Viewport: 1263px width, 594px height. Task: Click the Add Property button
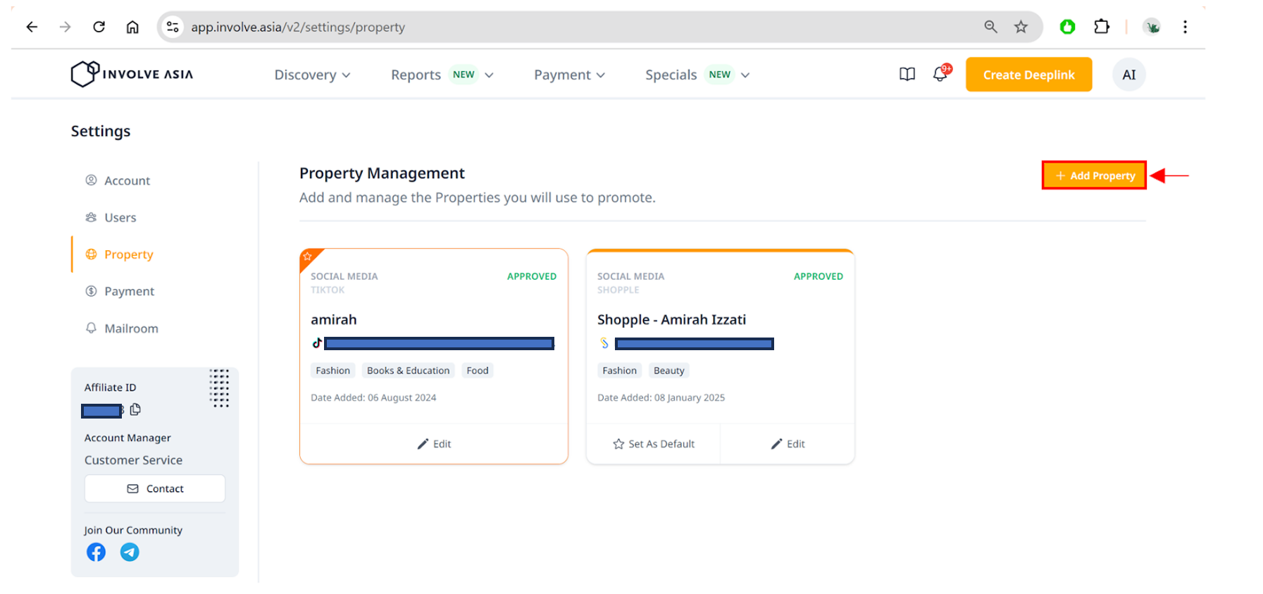[1094, 175]
